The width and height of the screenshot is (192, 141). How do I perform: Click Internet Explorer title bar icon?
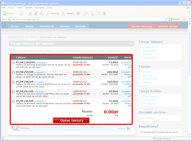click(x=3, y=3)
